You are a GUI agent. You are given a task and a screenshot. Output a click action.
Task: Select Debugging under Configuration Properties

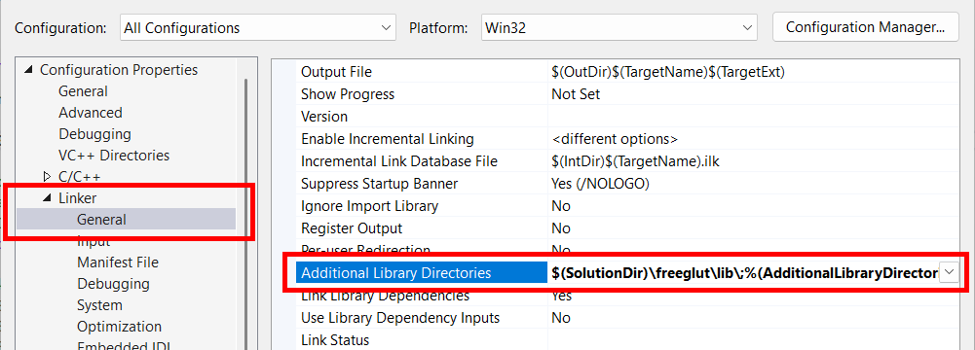[x=94, y=134]
